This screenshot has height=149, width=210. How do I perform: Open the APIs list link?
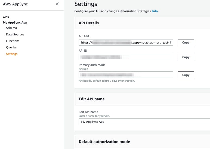coord(6,17)
